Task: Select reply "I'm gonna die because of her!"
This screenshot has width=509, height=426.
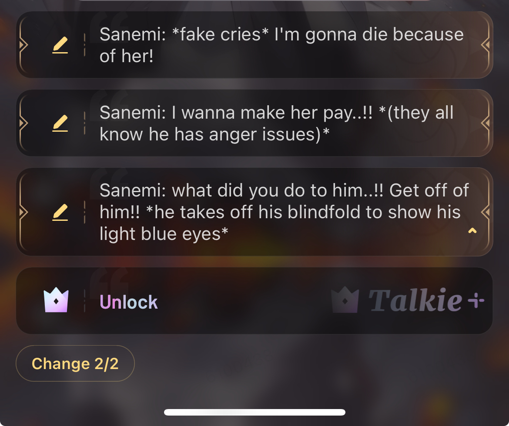Action: pyautogui.click(x=281, y=45)
